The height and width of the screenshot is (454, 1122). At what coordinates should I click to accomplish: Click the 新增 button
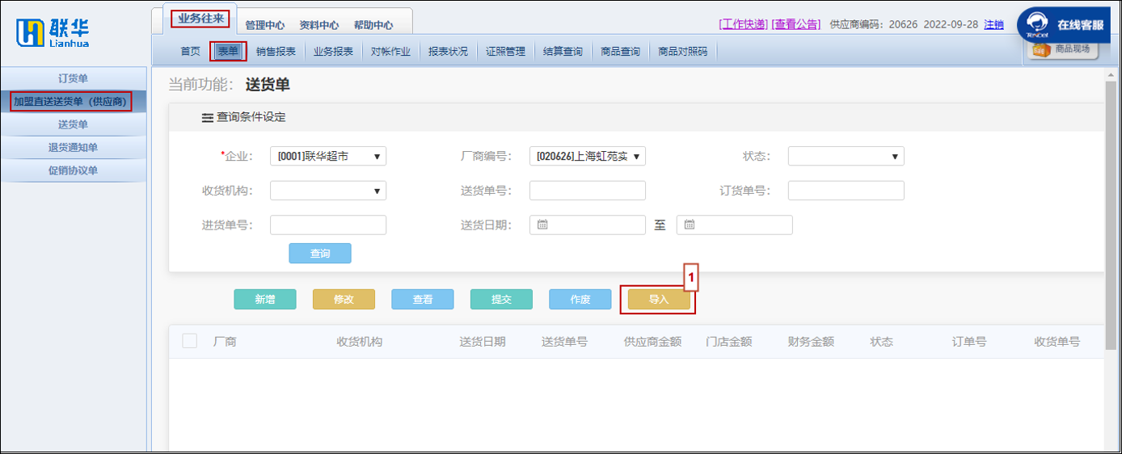pos(265,300)
